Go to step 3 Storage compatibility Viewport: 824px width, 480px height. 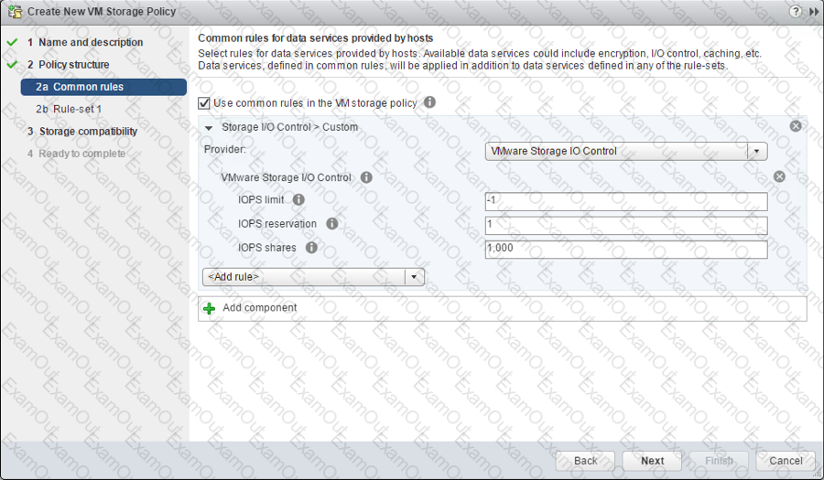click(x=82, y=131)
